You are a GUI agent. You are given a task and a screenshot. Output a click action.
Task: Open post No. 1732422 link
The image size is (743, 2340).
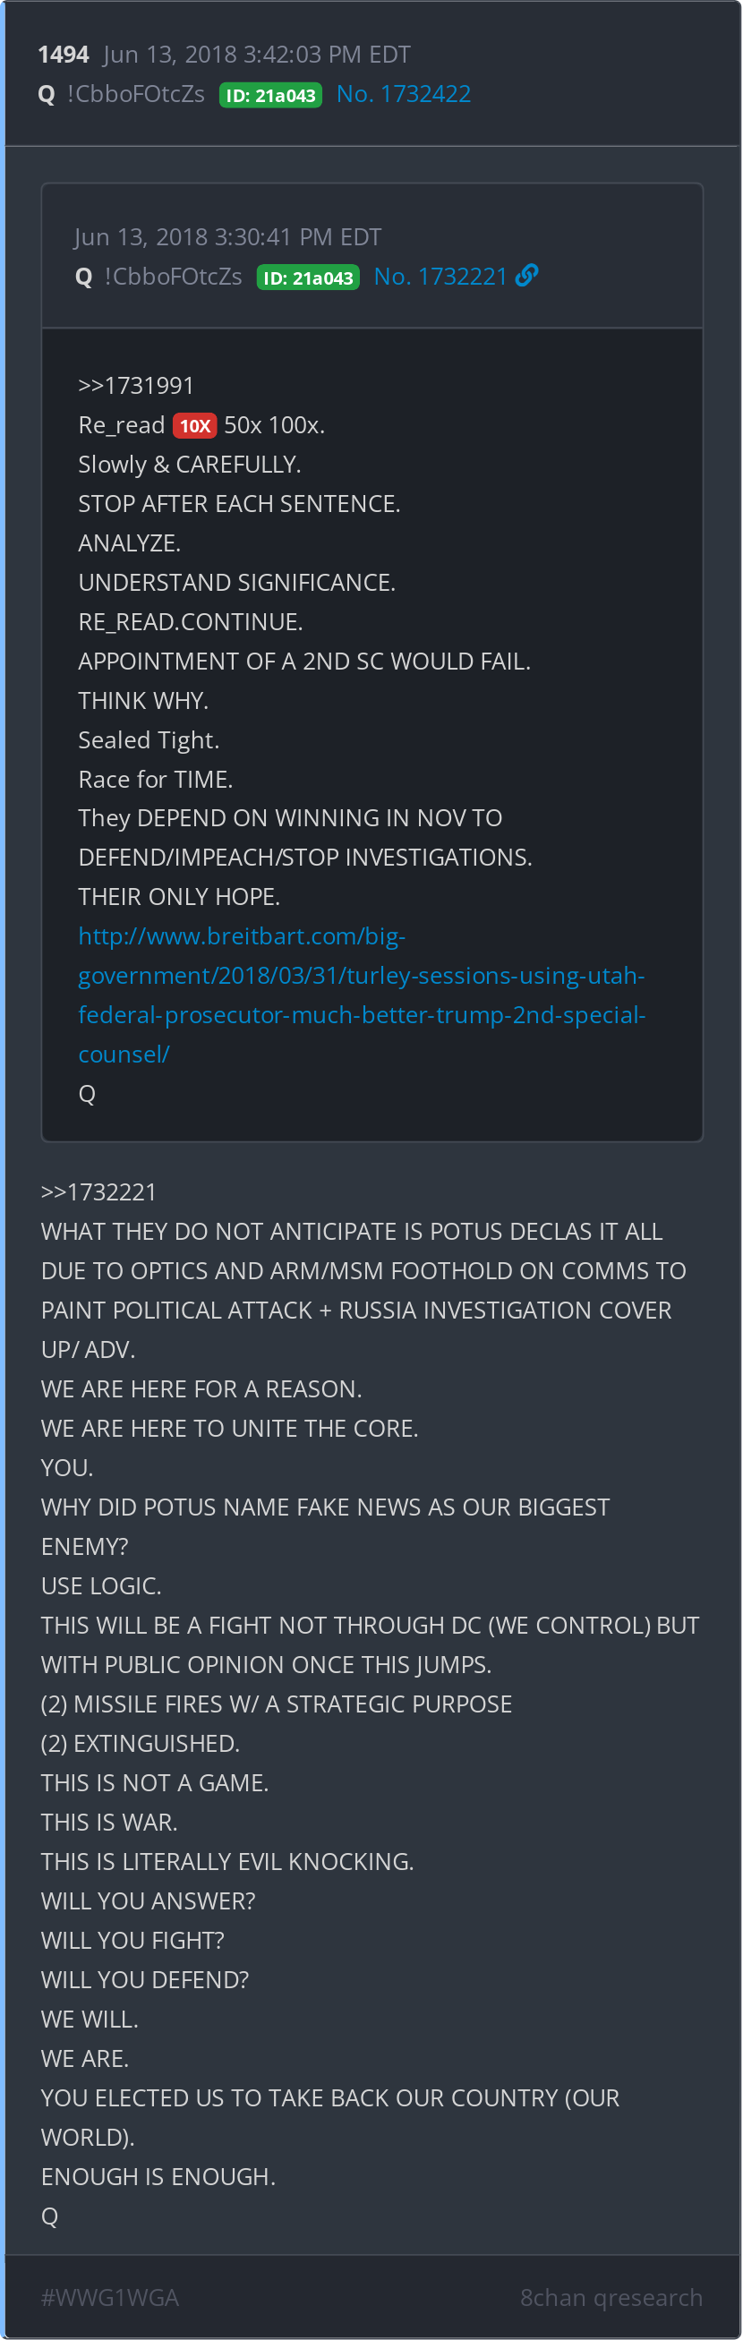tap(404, 95)
